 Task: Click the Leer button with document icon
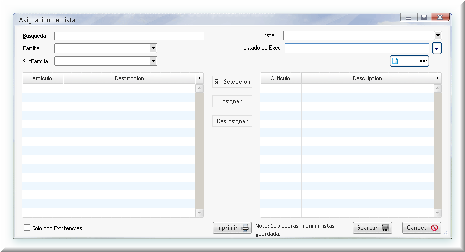(x=409, y=61)
